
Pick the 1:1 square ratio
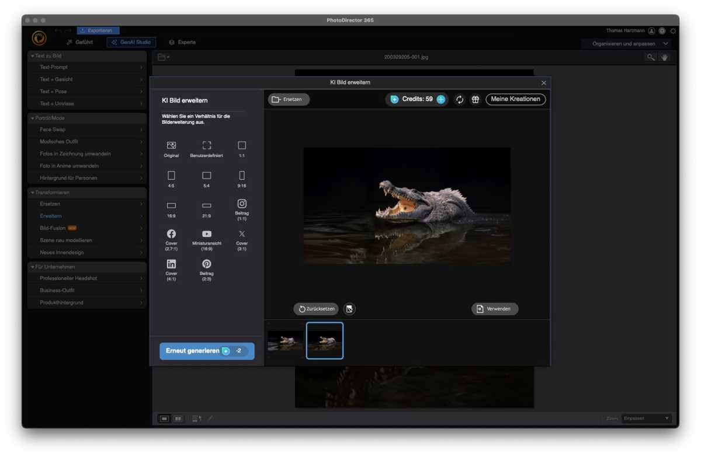[242, 149]
